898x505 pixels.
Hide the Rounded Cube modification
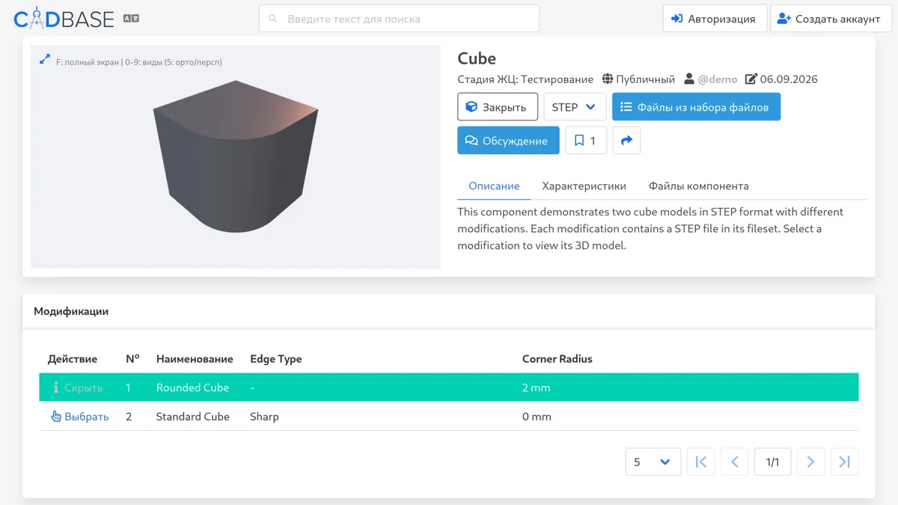(x=77, y=388)
